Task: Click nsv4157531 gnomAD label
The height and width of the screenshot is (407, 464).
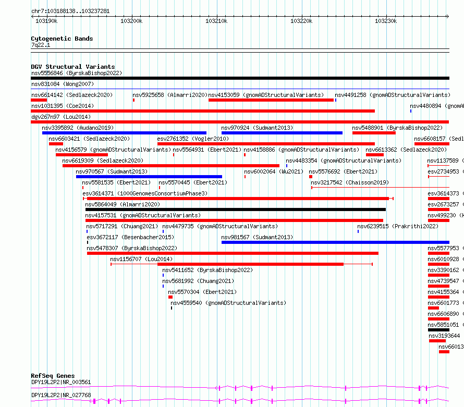Action: tap(143, 215)
